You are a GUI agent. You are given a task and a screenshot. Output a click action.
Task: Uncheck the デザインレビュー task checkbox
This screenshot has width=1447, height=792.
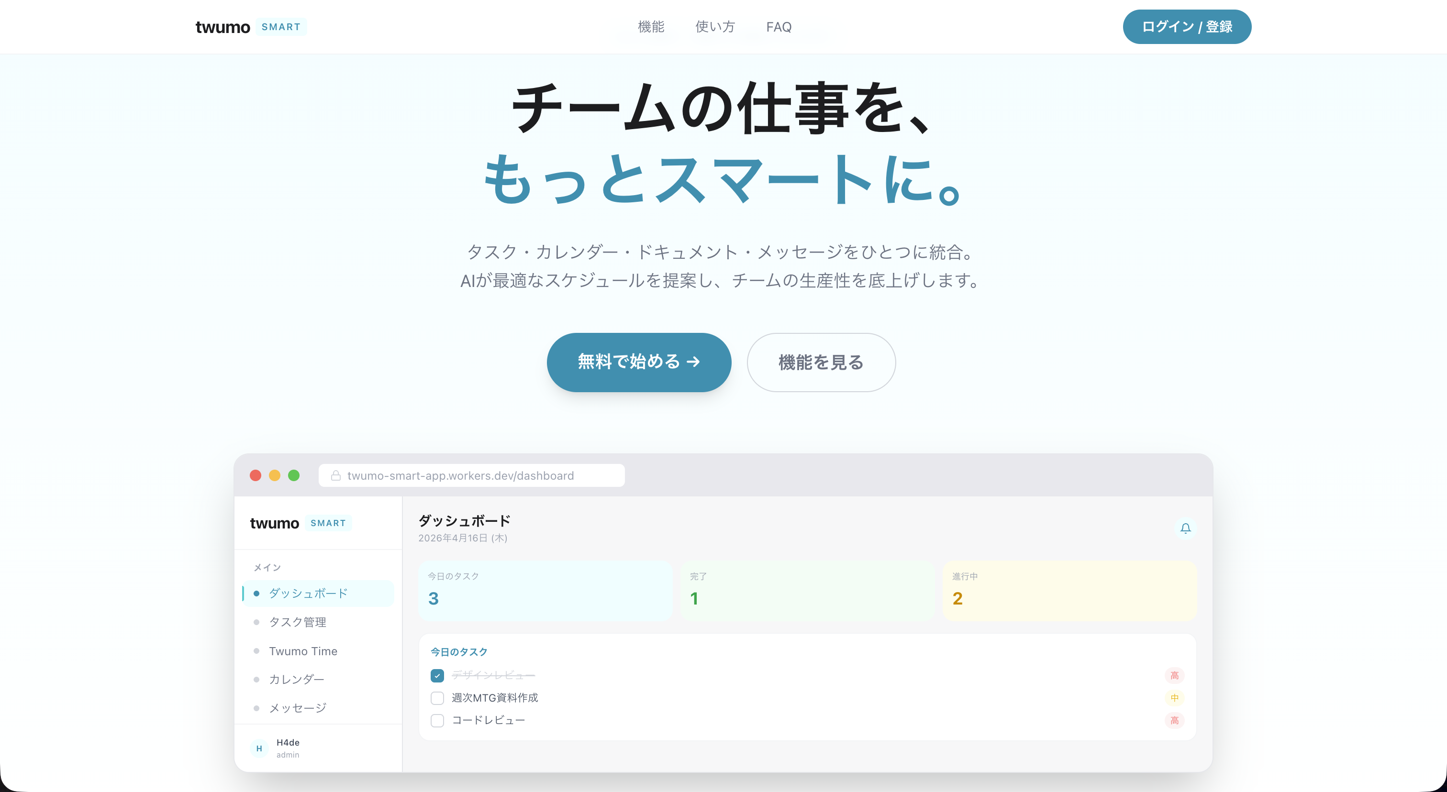437,675
